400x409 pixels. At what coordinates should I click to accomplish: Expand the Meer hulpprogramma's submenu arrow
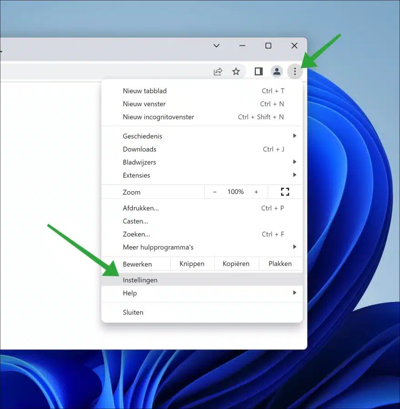pos(295,247)
